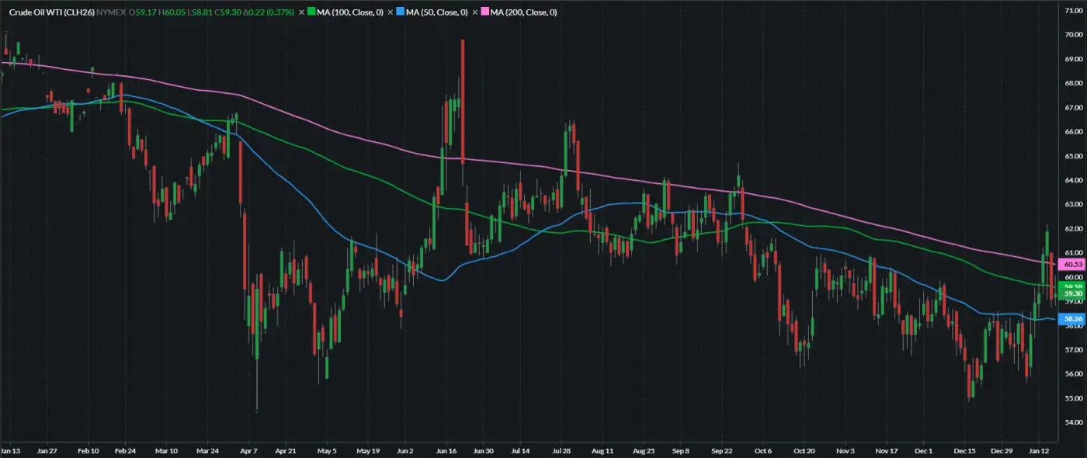Select the pink 60.53 price tag

(1073, 265)
